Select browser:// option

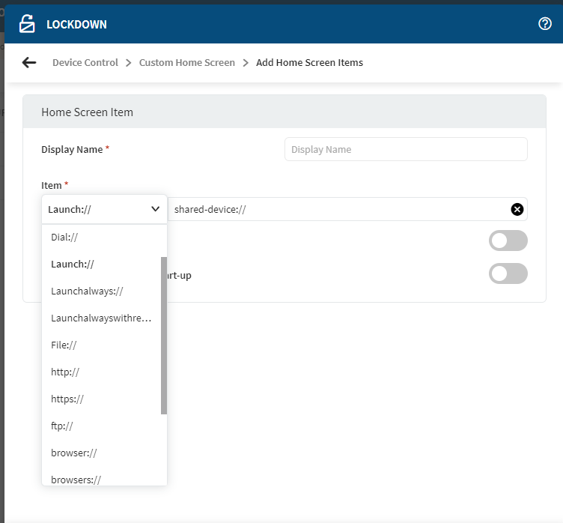click(x=74, y=453)
